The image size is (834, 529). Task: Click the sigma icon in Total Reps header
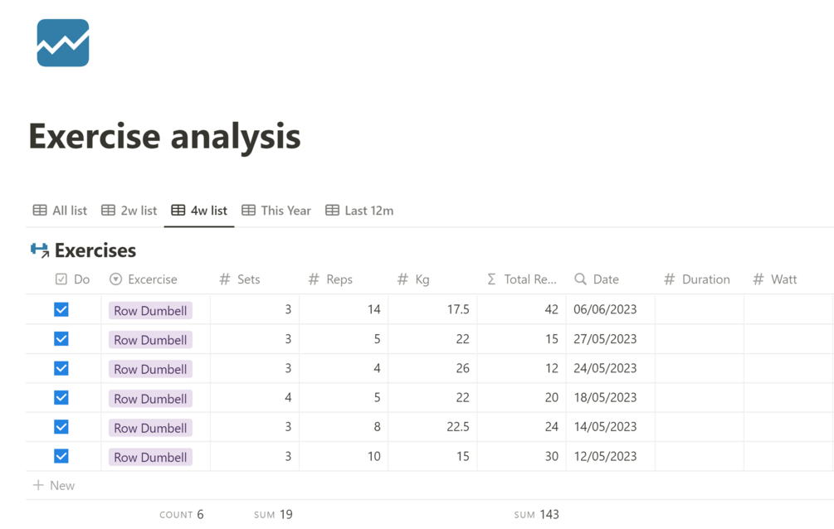[491, 279]
